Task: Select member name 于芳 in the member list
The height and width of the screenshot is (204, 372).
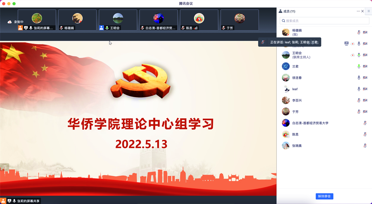Action: coord(295,112)
